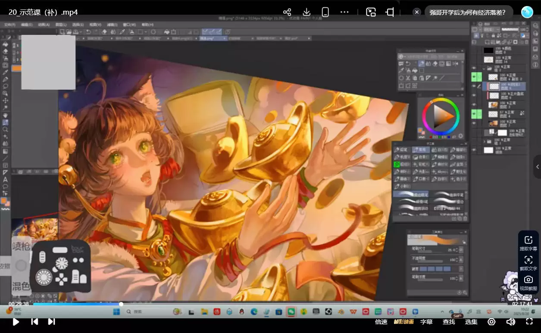Click the share icon in the player header
Viewport: 541px width, 333px height.
coord(288,12)
